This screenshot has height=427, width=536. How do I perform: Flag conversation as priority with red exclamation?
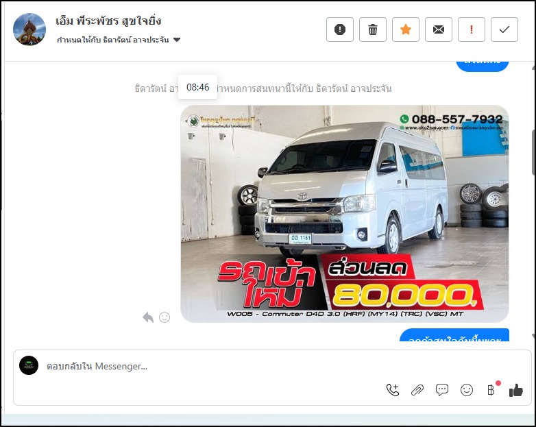(x=471, y=29)
